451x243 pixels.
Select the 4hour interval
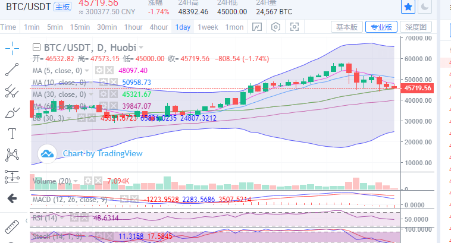tap(159, 27)
